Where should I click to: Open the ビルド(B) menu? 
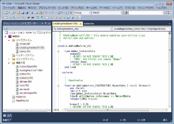(x=63, y=8)
